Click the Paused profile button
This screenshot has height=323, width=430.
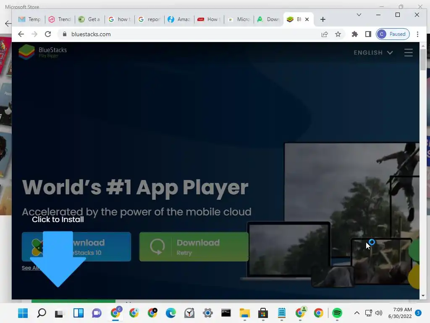click(393, 34)
